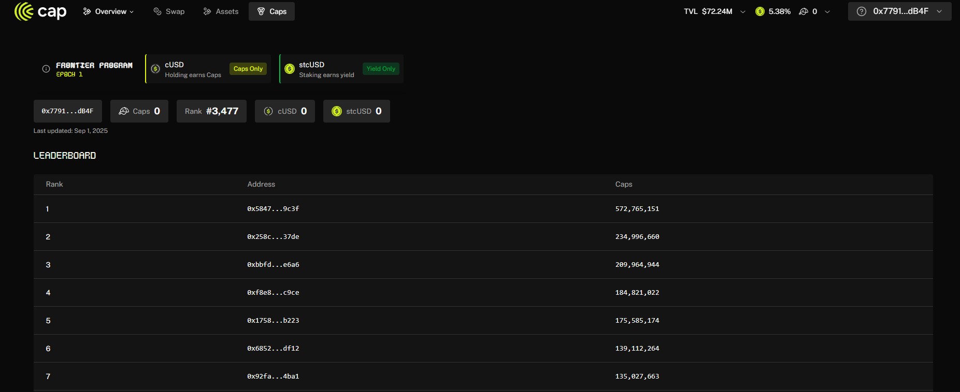960x392 pixels.
Task: Click the green yield percentage coin icon
Action: click(760, 11)
